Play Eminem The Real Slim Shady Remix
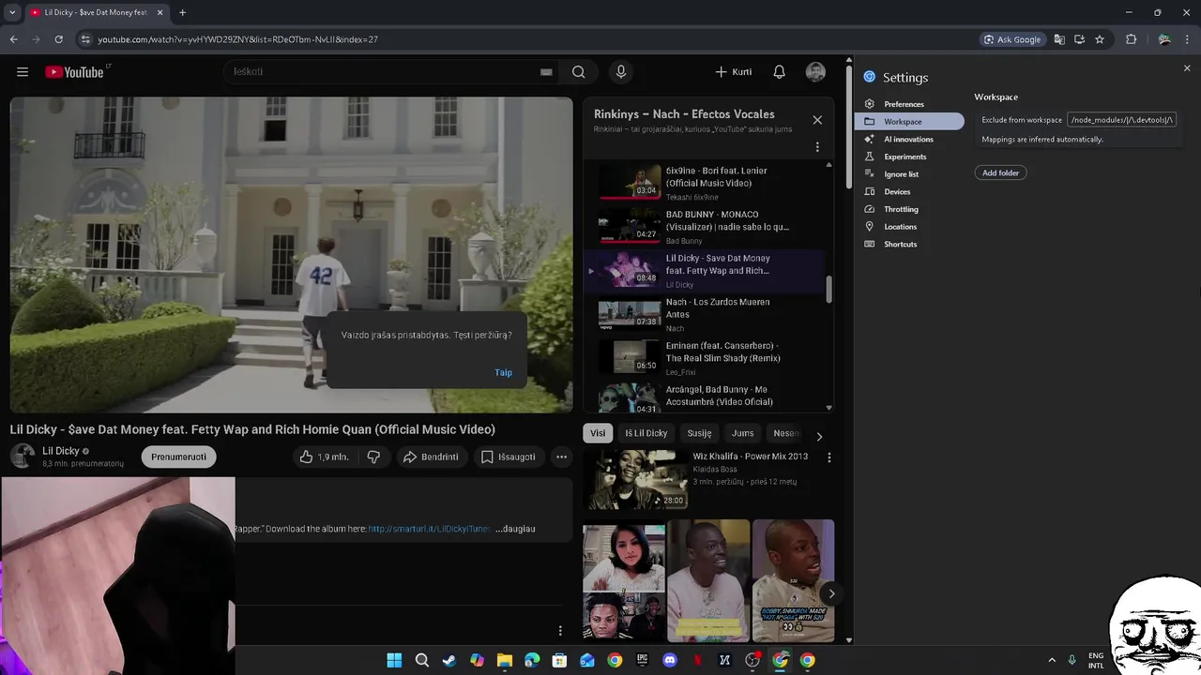 tap(704, 358)
